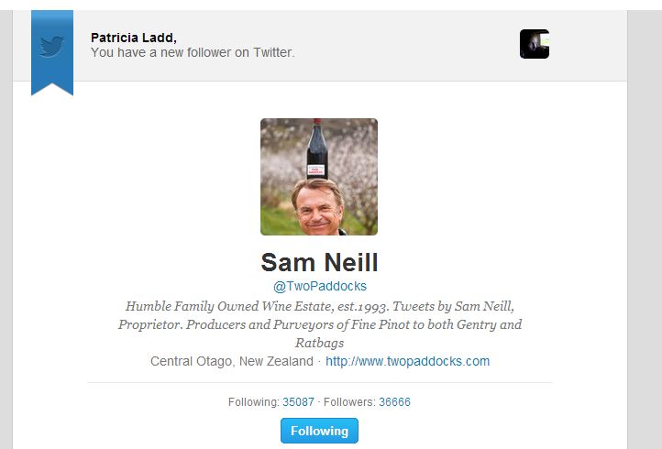This screenshot has width=662, height=449.
Task: Click the Proprietor line of the bio
Action: tap(320, 324)
